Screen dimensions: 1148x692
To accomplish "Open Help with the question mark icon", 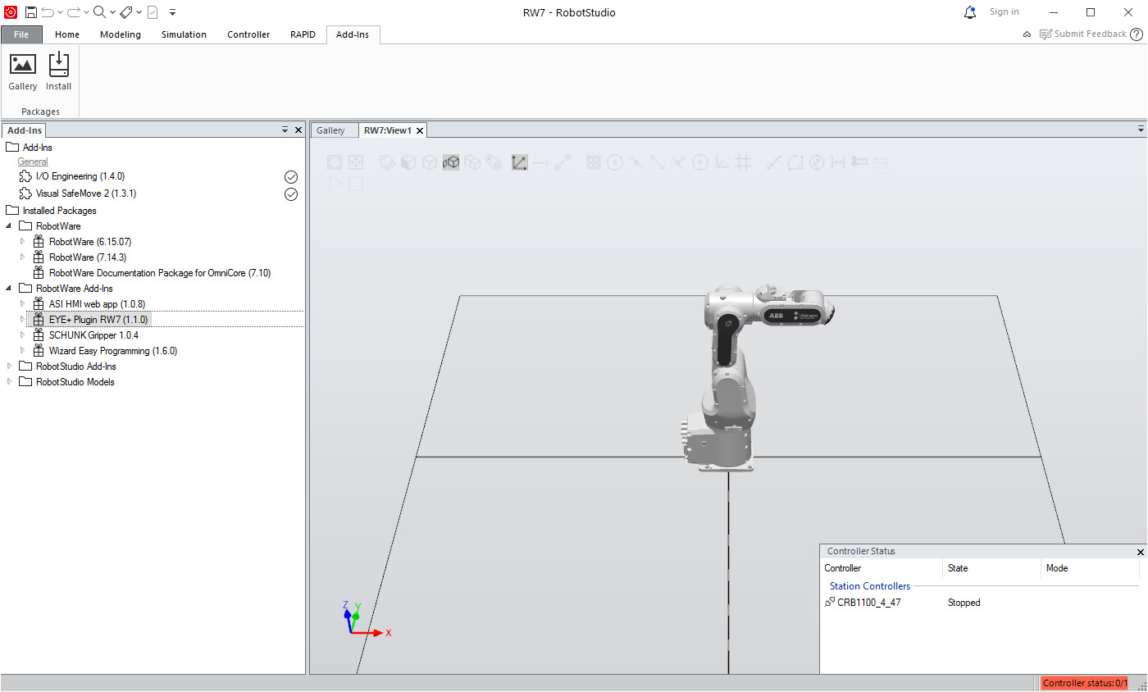I will pyautogui.click(x=1137, y=34).
